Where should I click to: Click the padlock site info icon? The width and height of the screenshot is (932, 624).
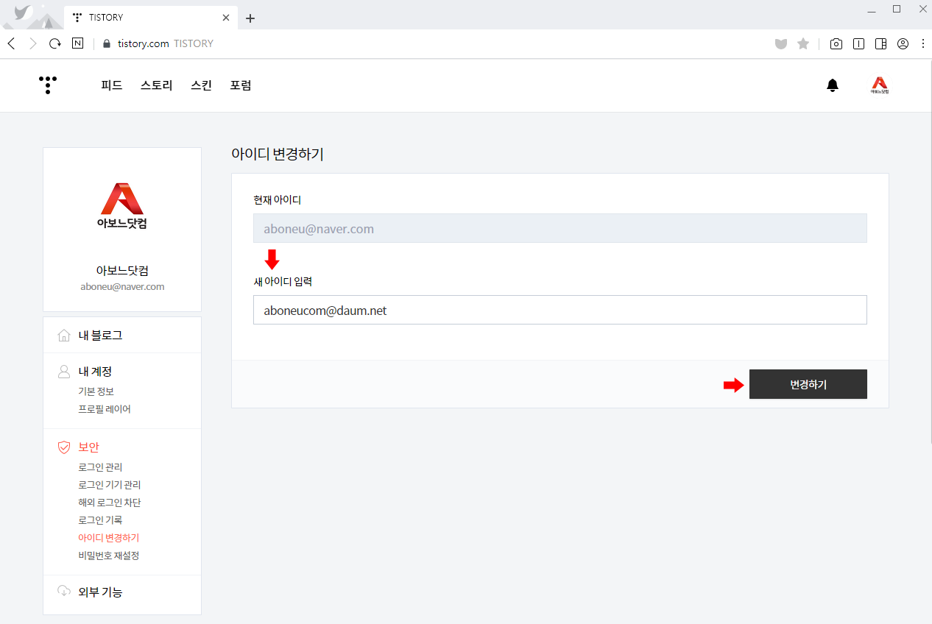[x=107, y=43]
